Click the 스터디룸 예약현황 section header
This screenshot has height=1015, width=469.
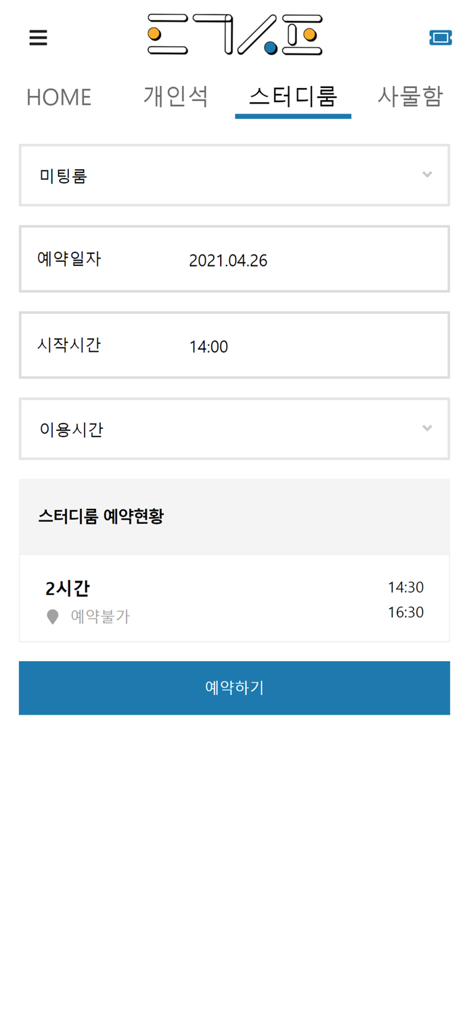(100, 517)
